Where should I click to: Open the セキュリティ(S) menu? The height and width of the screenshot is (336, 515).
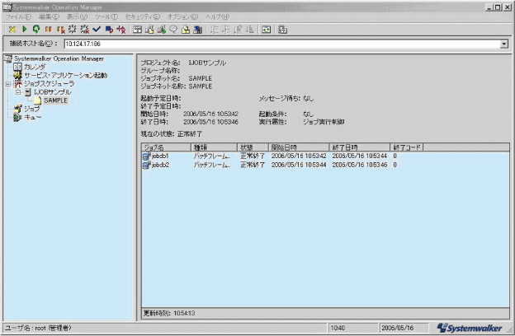click(x=143, y=16)
